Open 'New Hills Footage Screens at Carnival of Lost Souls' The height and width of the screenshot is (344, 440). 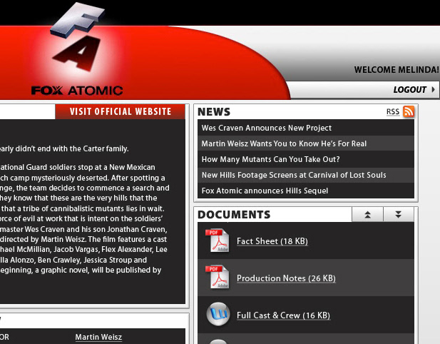tap(306, 175)
